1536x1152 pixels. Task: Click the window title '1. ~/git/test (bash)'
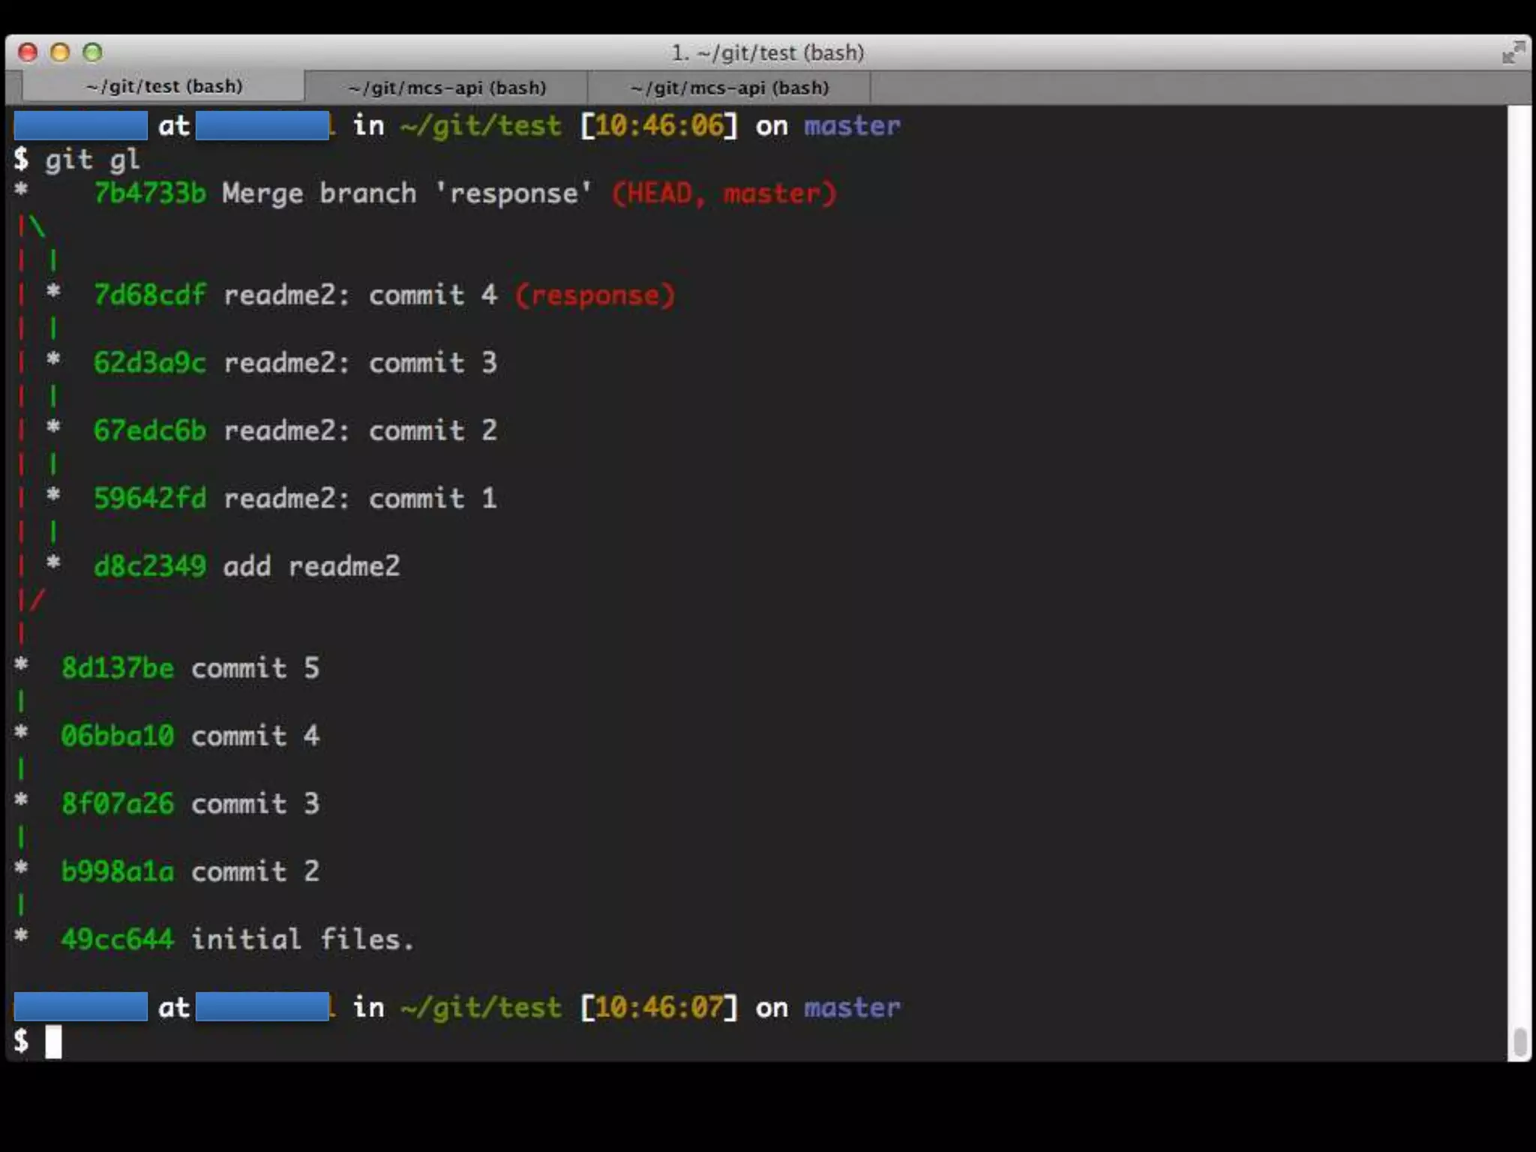[x=767, y=52]
